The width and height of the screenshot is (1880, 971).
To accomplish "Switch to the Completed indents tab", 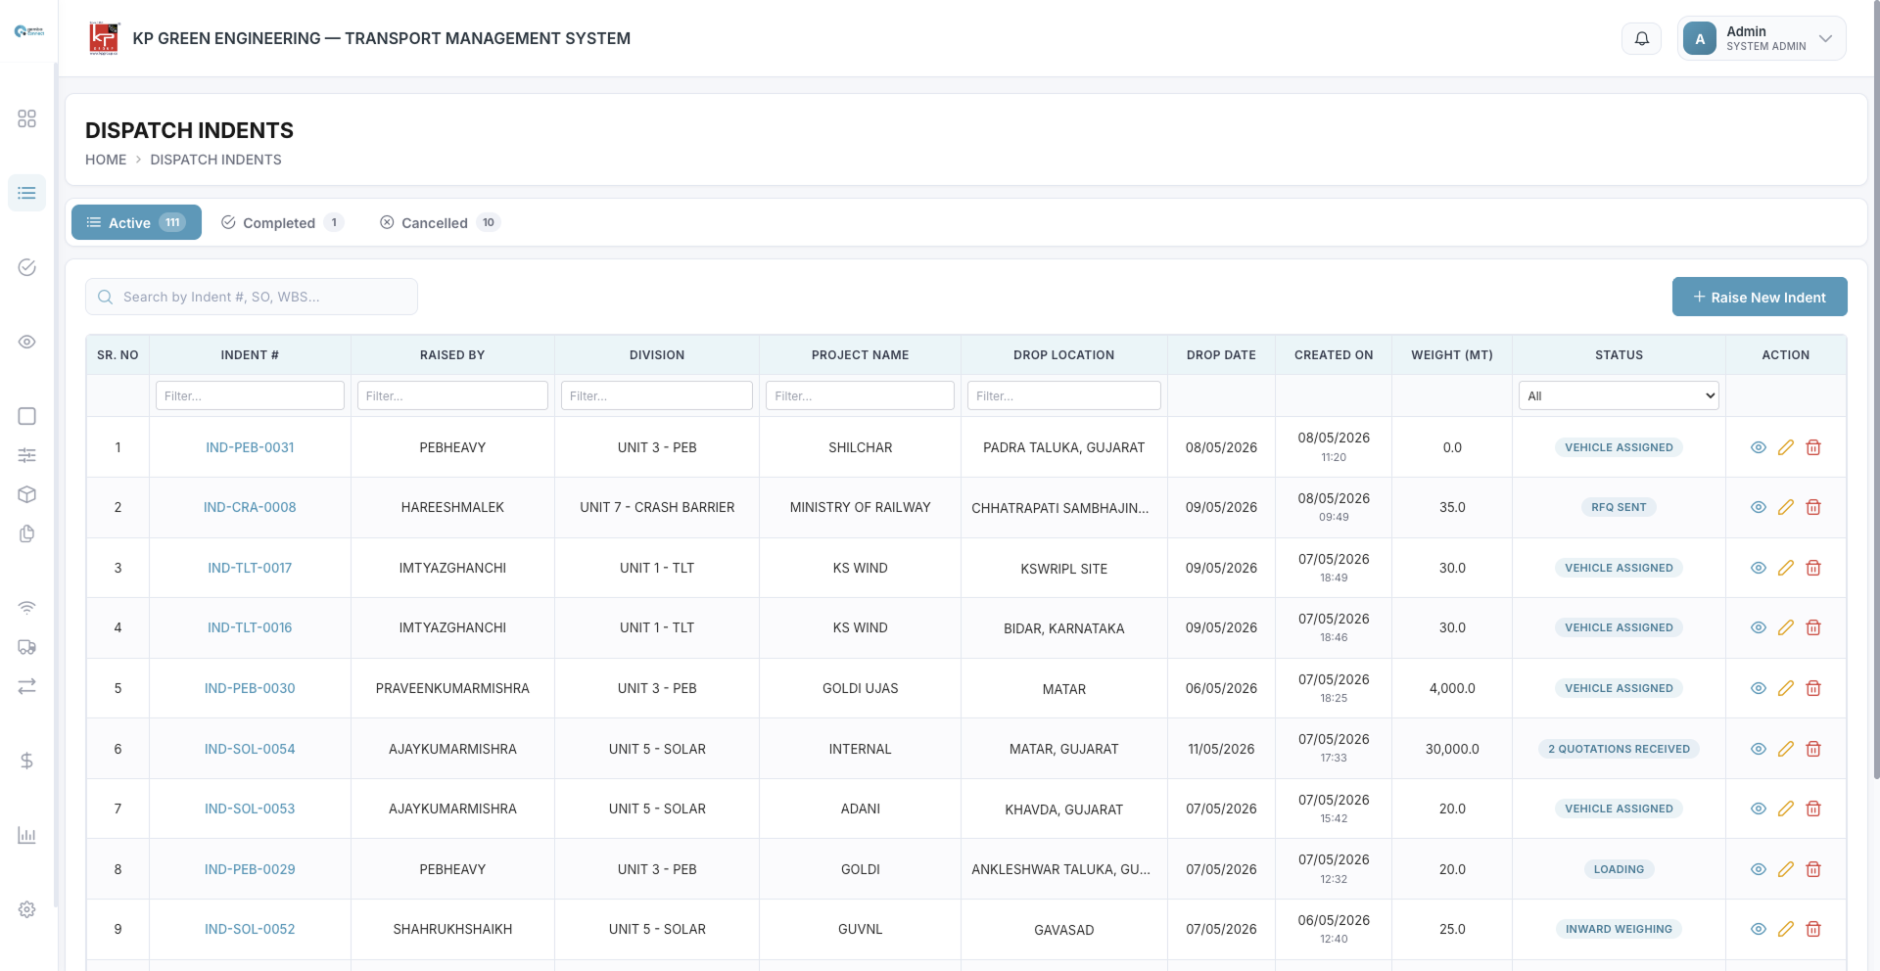I will coord(282,222).
